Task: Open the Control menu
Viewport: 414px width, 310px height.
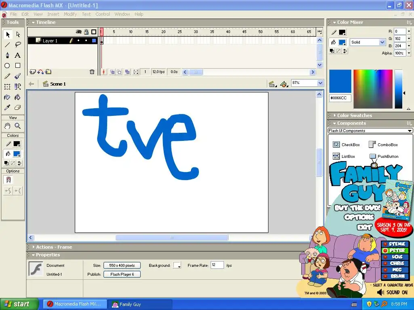Action: coord(103,14)
